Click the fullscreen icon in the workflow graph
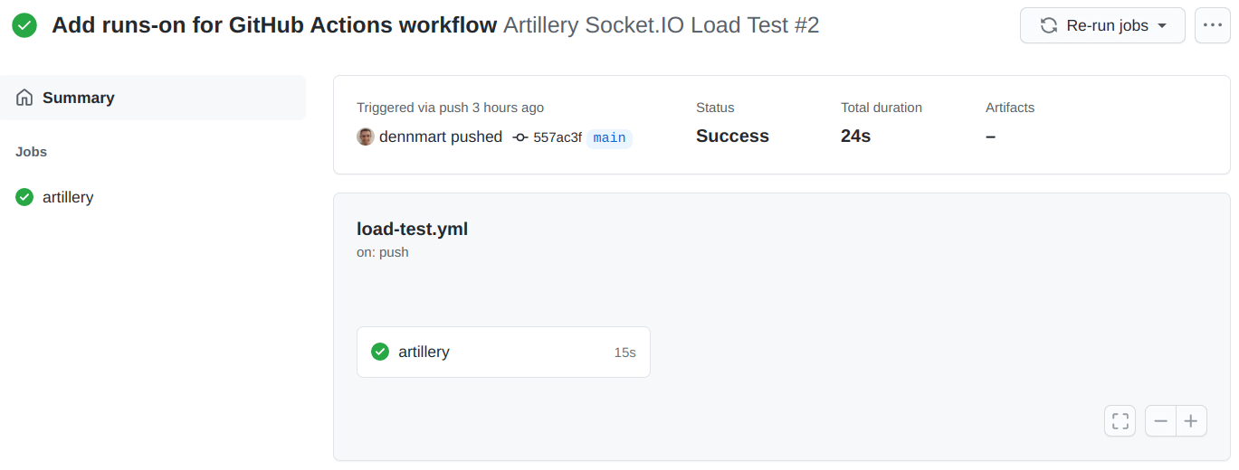 click(1120, 420)
